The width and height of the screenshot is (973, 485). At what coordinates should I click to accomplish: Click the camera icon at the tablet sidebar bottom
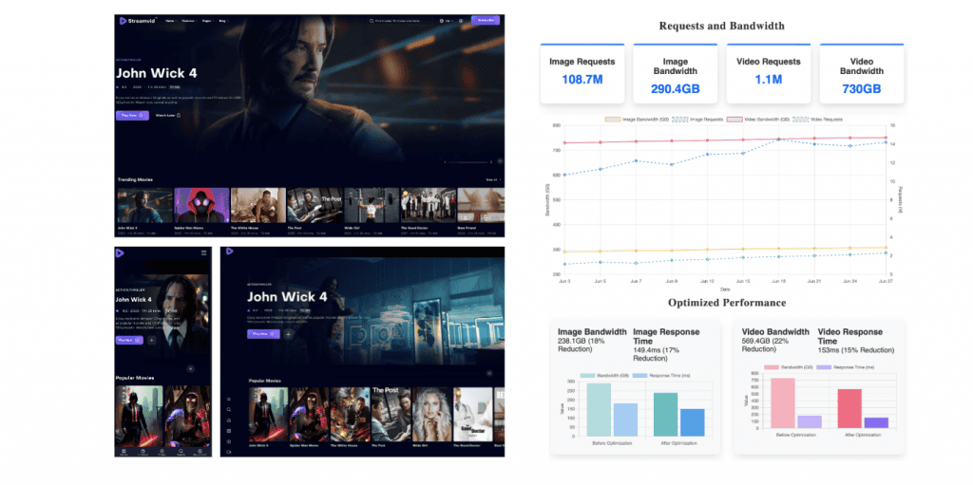tap(229, 452)
